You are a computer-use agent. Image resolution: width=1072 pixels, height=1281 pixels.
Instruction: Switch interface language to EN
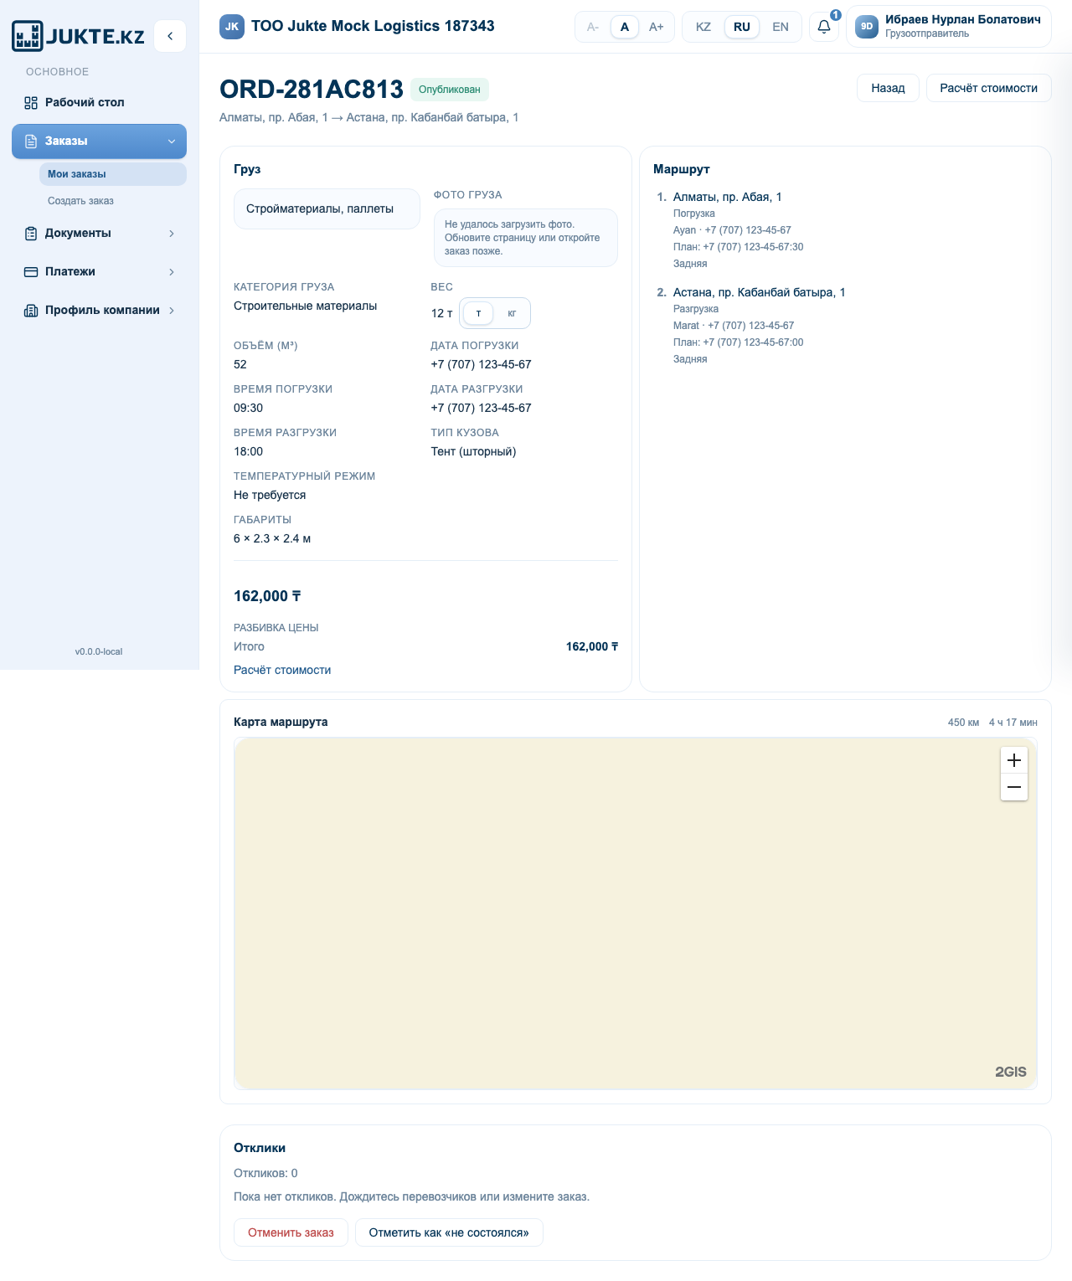click(x=781, y=27)
